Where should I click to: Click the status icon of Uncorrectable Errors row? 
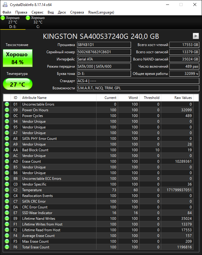(x=7, y=104)
